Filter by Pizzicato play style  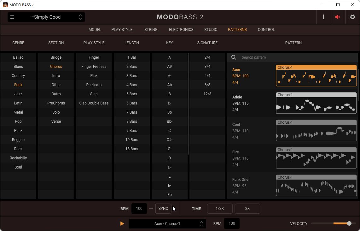point(94,85)
